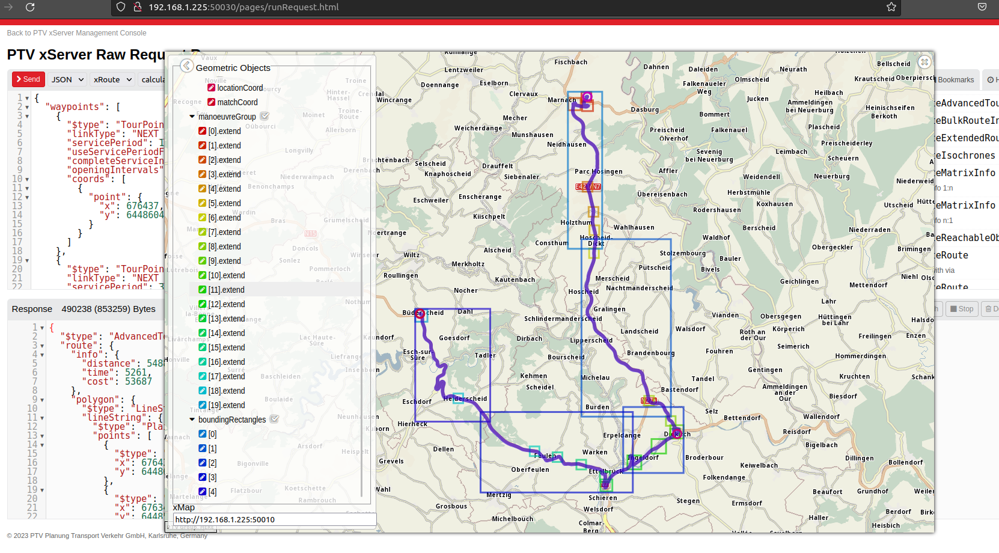Go back to PTV xServer Management Console
Screen dimensions: 999x553
pos(76,33)
